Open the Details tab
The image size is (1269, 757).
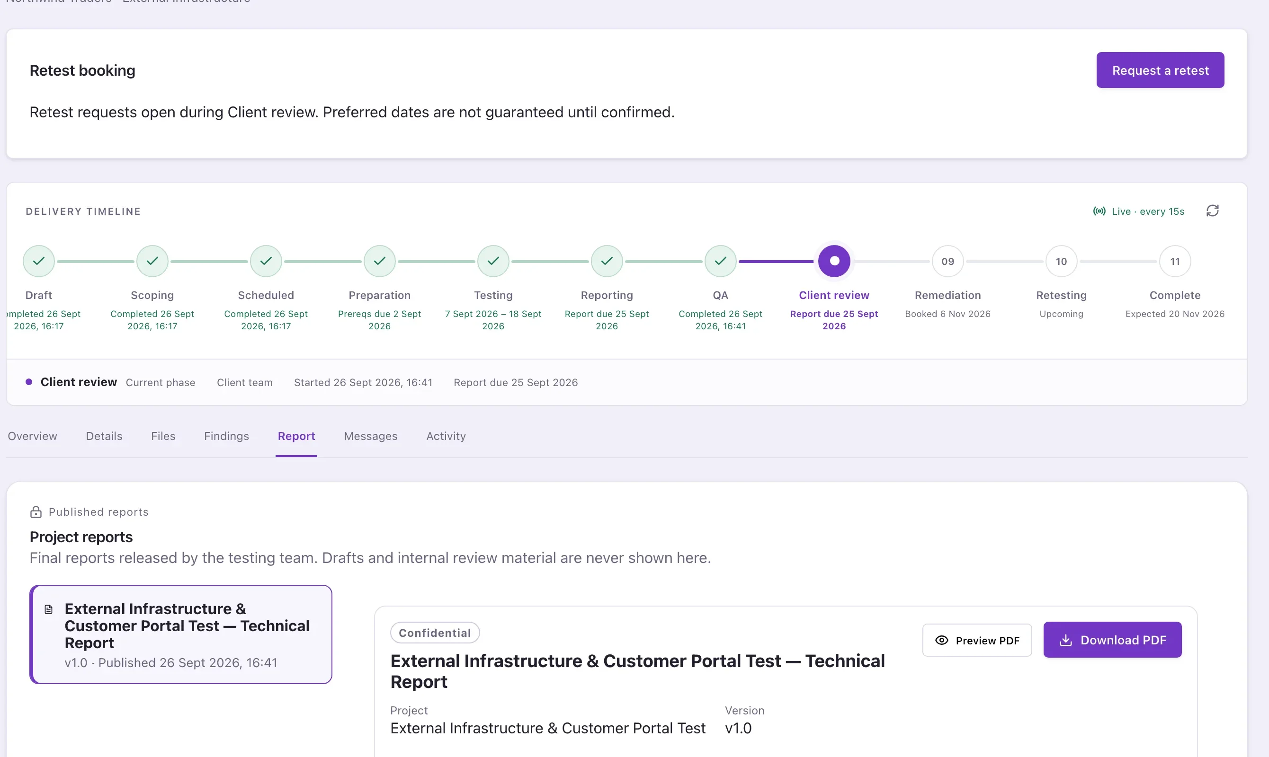pos(104,436)
